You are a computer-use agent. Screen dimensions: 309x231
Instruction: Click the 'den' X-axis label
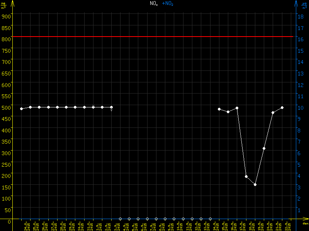point(305,224)
